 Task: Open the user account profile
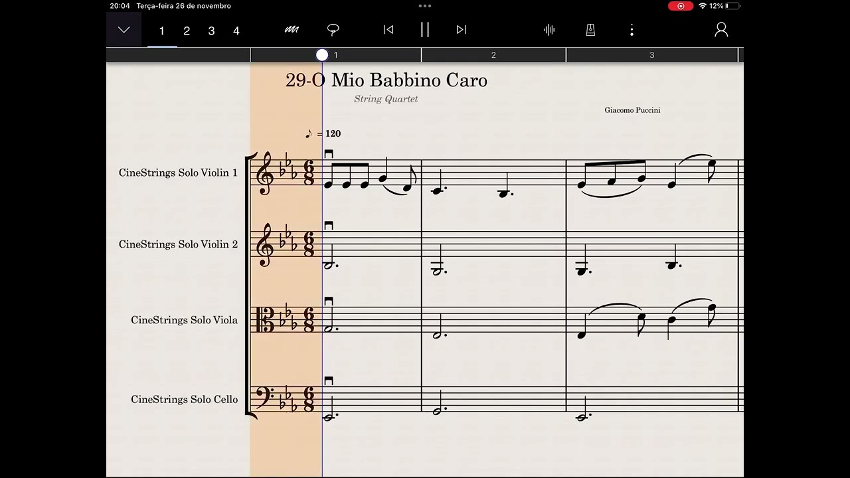721,30
